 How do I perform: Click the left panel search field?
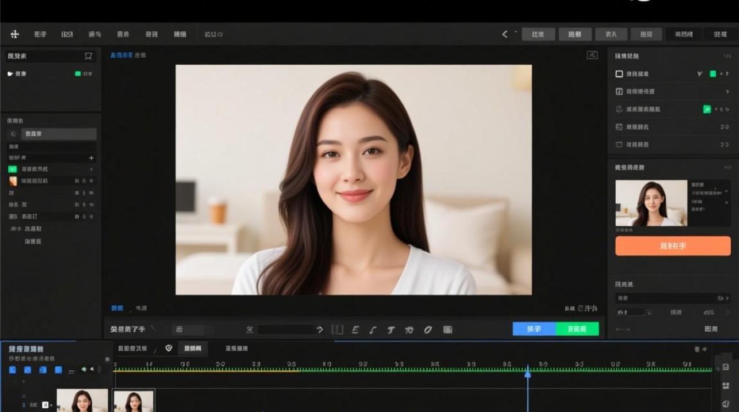click(x=59, y=134)
